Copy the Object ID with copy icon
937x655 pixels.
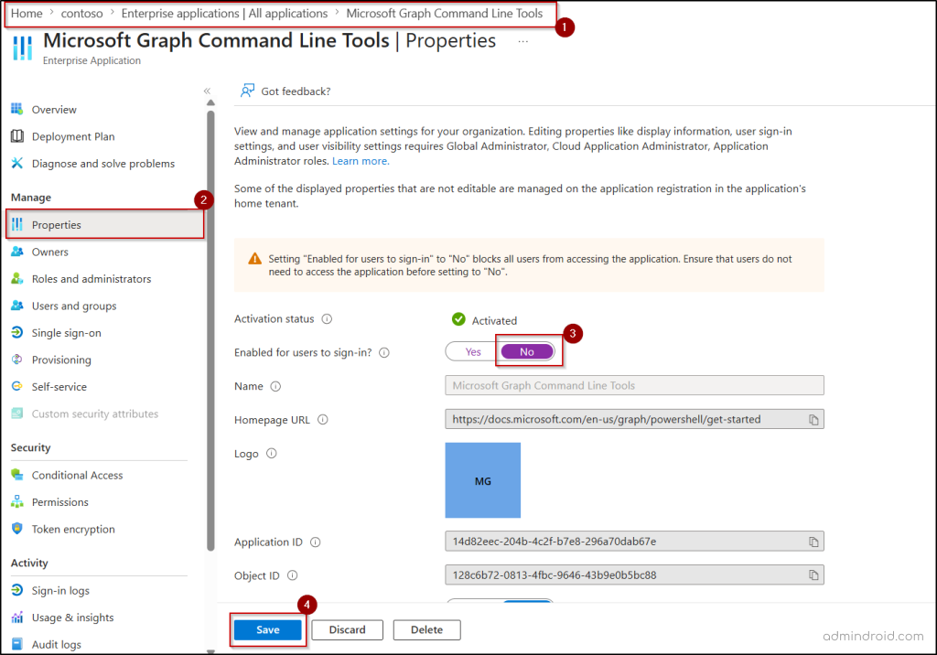[x=813, y=574]
